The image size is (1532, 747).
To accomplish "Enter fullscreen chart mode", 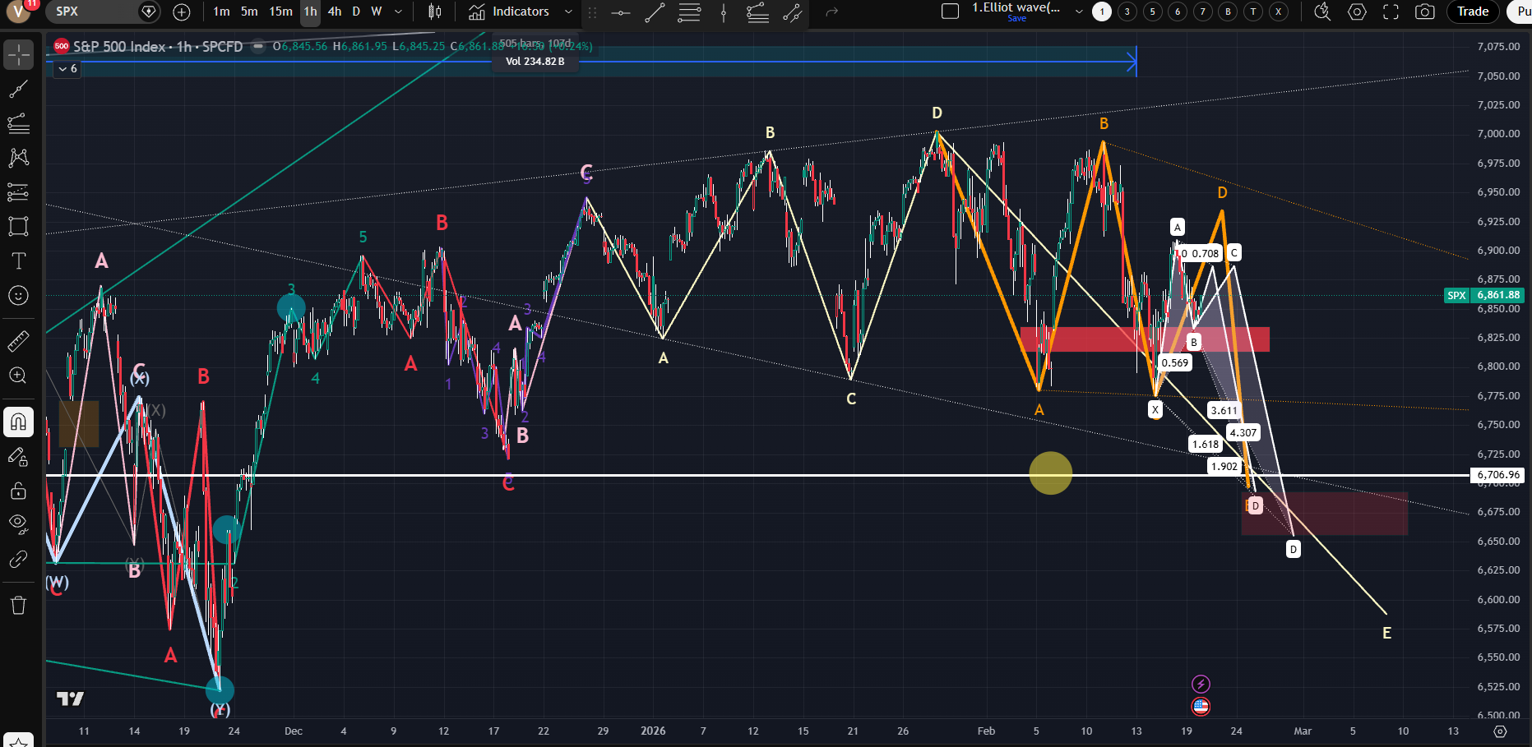I will [1391, 12].
